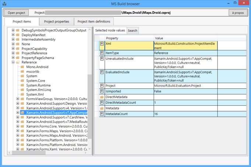
Task: Collapse the Reference node
Action: [x=13, y=62]
